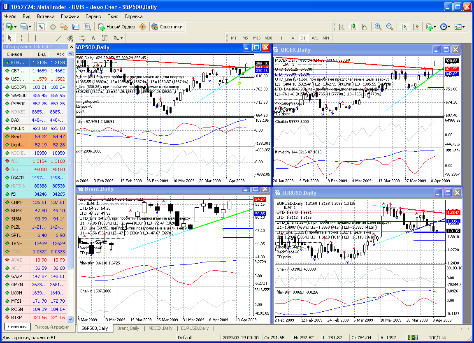Close the Обзор рынка panel
Viewport: 474px width, 343px height.
click(x=72, y=46)
